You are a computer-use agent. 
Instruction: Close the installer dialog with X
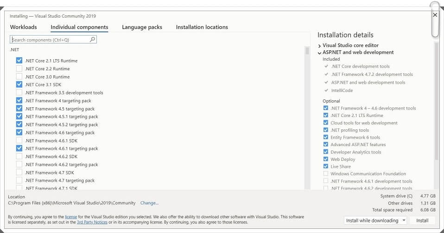tap(435, 15)
